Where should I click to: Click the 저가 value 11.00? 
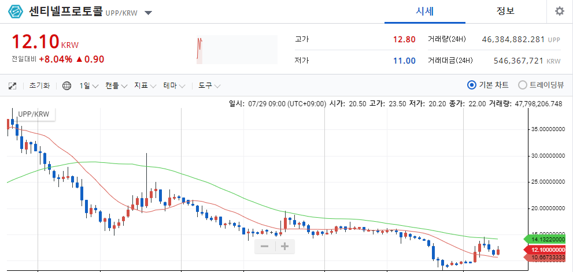[404, 61]
